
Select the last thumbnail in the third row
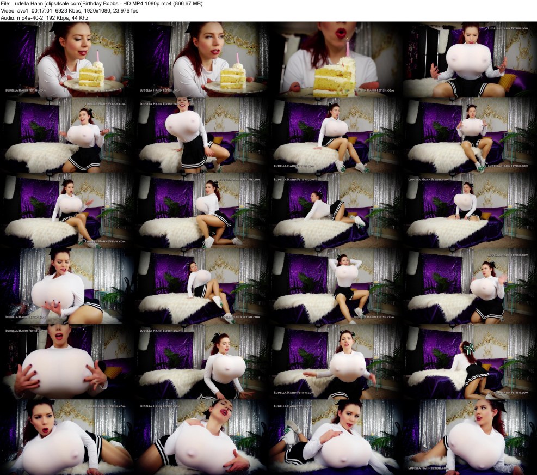pyautogui.click(x=469, y=211)
